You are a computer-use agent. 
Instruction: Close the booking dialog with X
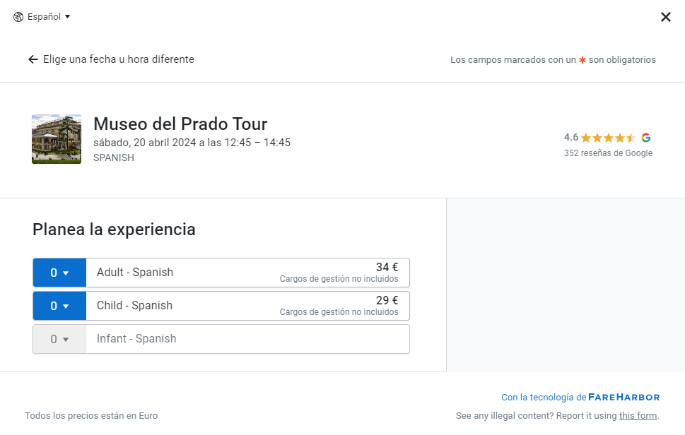coord(665,17)
